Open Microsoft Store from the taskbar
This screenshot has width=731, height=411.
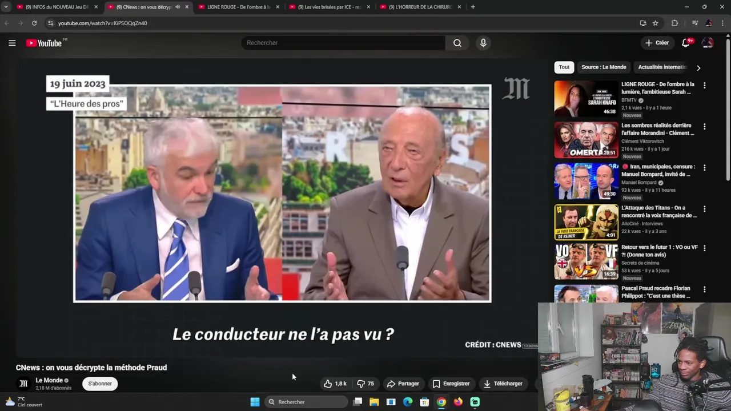[x=424, y=402]
